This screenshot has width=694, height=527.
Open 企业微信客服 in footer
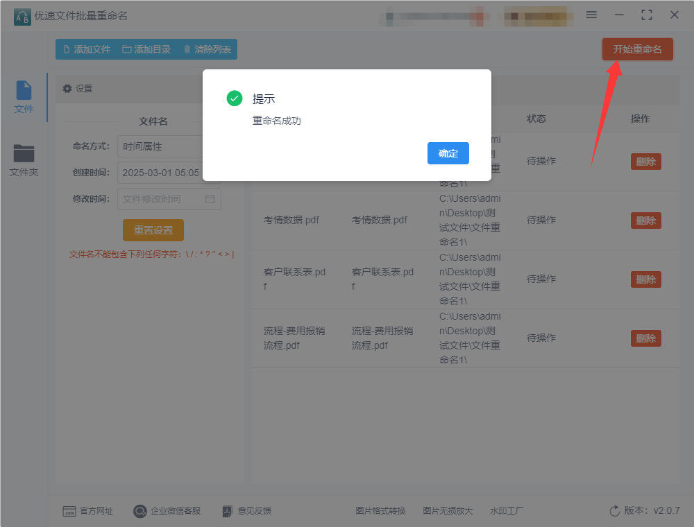tap(167, 510)
